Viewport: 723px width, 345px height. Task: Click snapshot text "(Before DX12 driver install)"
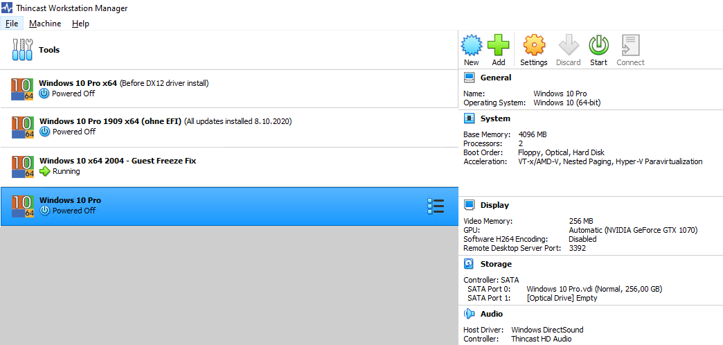(165, 84)
